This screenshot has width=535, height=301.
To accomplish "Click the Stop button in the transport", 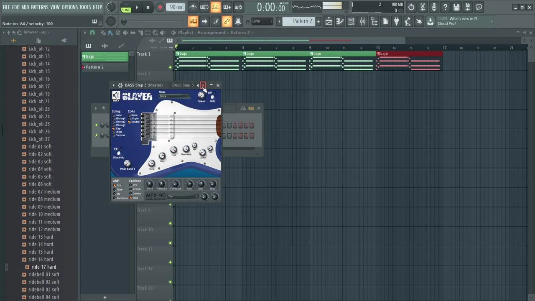I will [148, 7].
